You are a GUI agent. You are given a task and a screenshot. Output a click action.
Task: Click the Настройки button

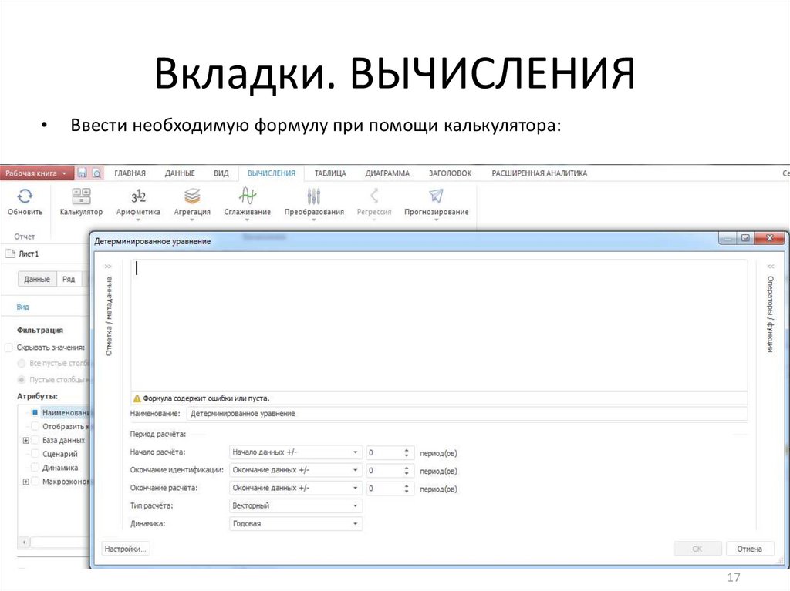(x=125, y=548)
